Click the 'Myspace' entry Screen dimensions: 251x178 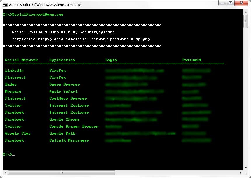click(13, 91)
